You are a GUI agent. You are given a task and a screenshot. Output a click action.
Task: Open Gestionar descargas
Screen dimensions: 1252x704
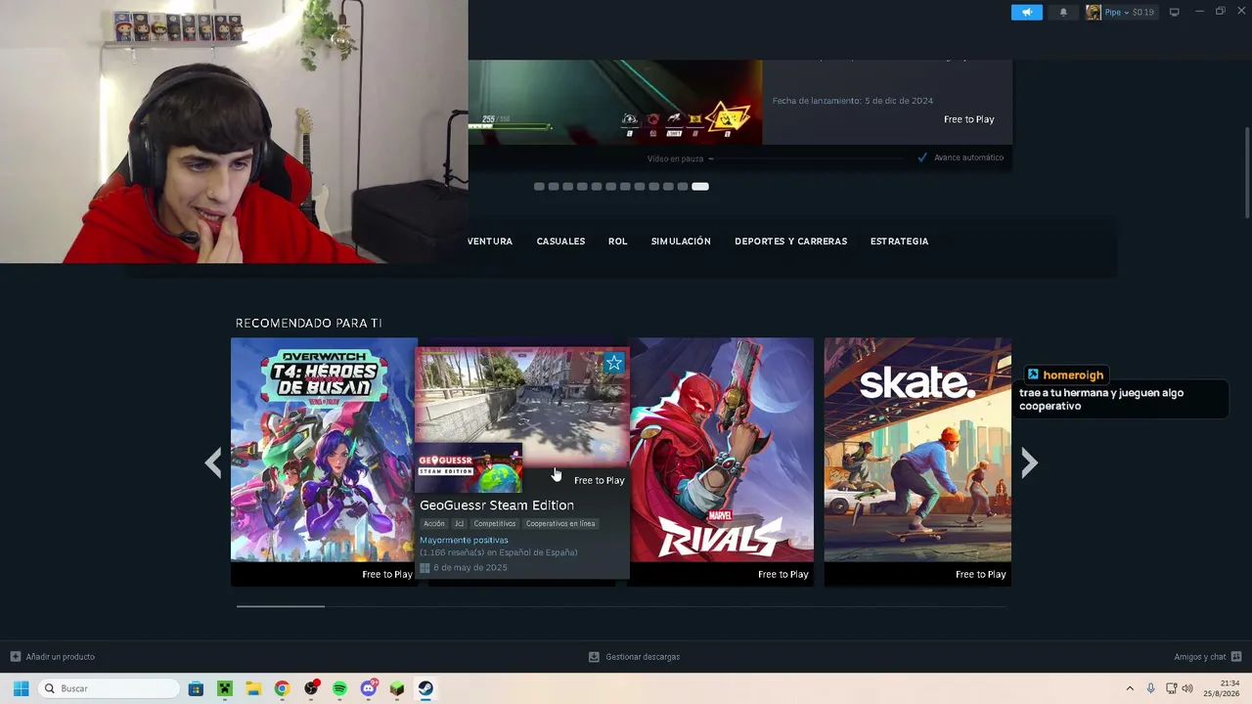(643, 657)
